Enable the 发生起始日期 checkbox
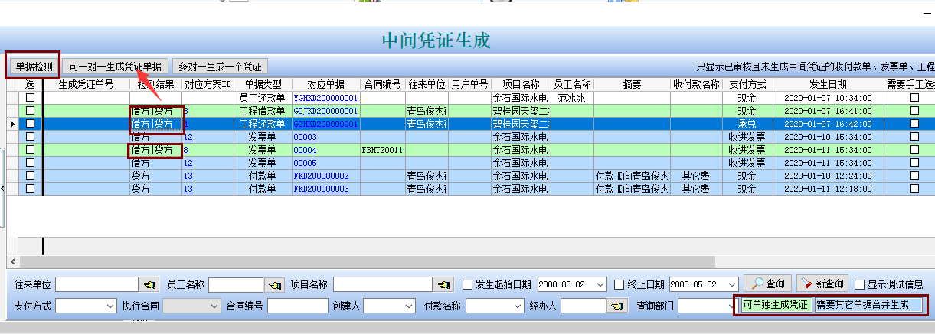 tap(467, 284)
